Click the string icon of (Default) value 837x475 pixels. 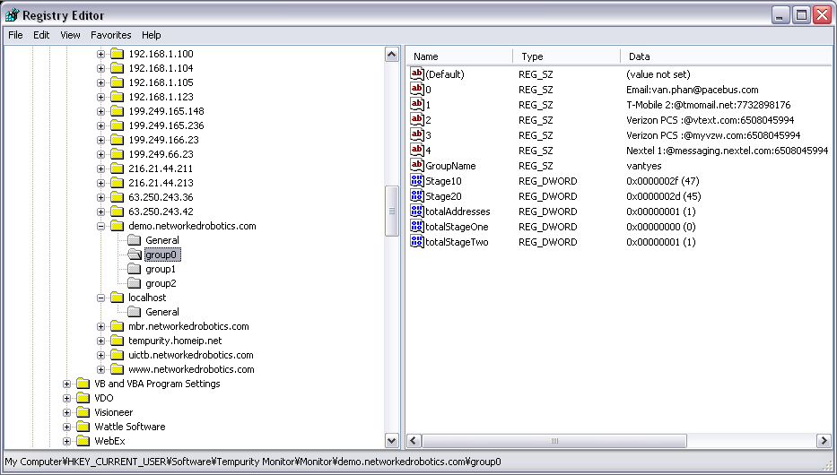pyautogui.click(x=417, y=74)
